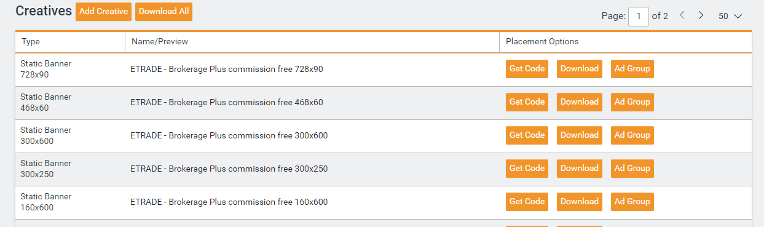Viewport: 764px width, 227px height.
Task: Open Ad Group for 160x600 banner
Action: click(x=632, y=202)
